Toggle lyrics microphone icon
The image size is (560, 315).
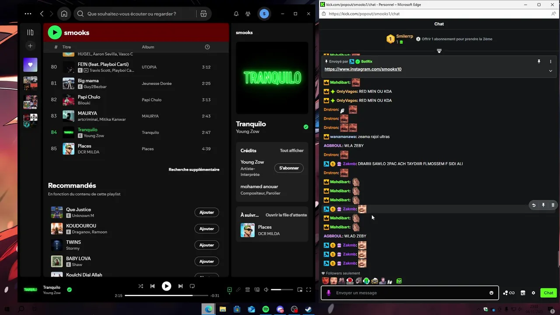click(x=238, y=290)
